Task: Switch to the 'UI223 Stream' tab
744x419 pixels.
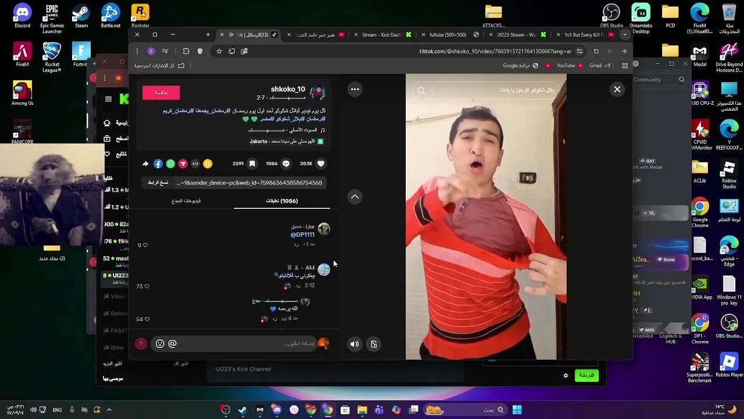Action: (x=516, y=35)
